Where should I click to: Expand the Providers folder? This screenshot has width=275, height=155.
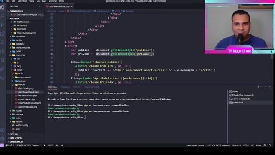pyautogui.click(x=21, y=29)
